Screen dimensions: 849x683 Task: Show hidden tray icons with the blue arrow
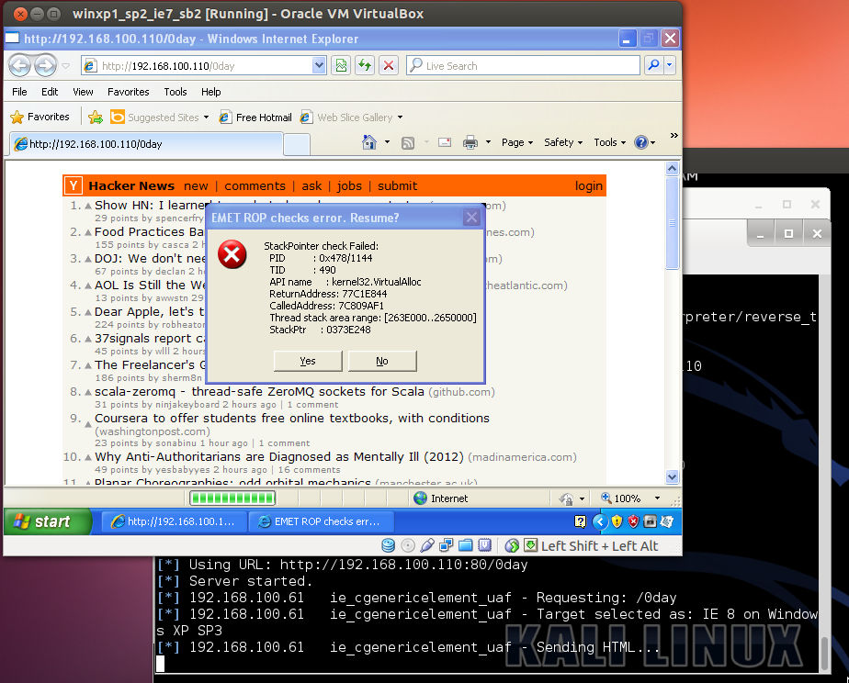tap(599, 521)
